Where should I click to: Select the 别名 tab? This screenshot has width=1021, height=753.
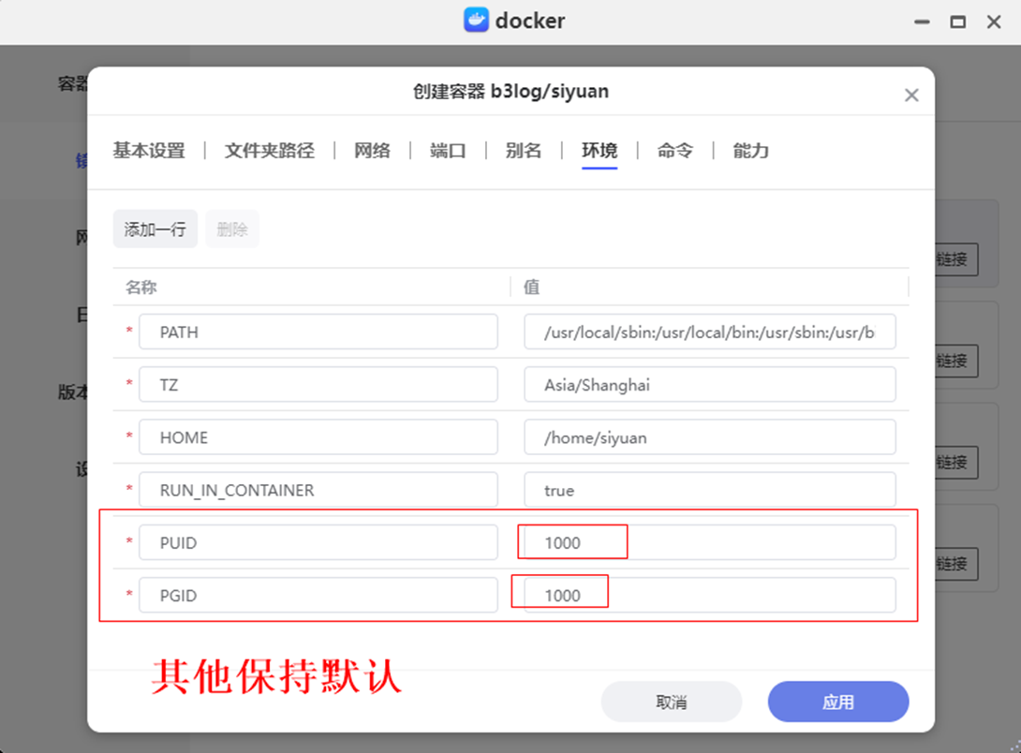(524, 151)
